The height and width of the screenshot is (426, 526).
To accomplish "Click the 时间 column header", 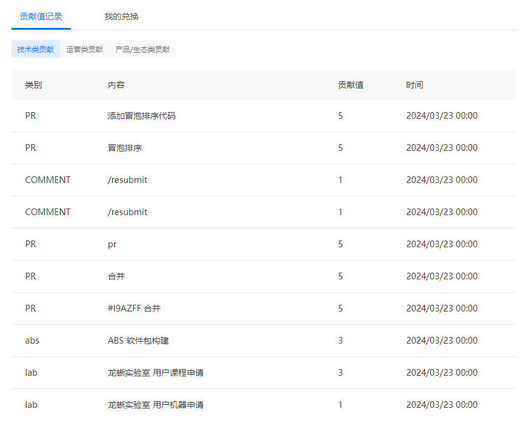I will [415, 85].
